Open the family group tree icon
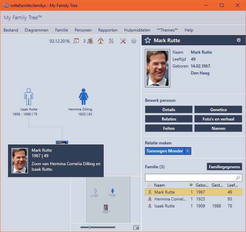 pyautogui.click(x=111, y=41)
